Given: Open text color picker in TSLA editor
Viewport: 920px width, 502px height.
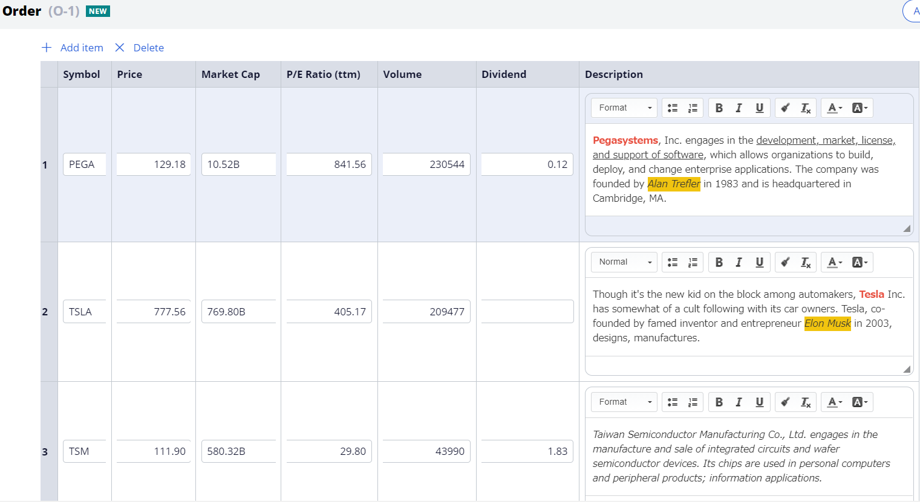Looking at the screenshot, I should pyautogui.click(x=835, y=262).
